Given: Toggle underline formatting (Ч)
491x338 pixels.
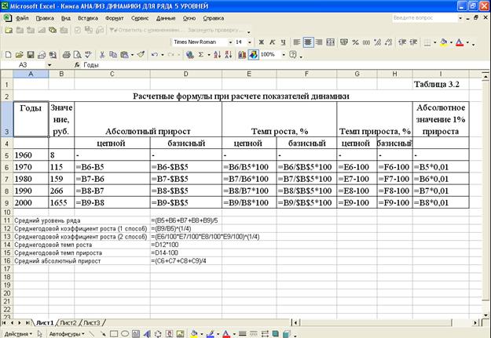Looking at the screenshot, I should point(283,42).
